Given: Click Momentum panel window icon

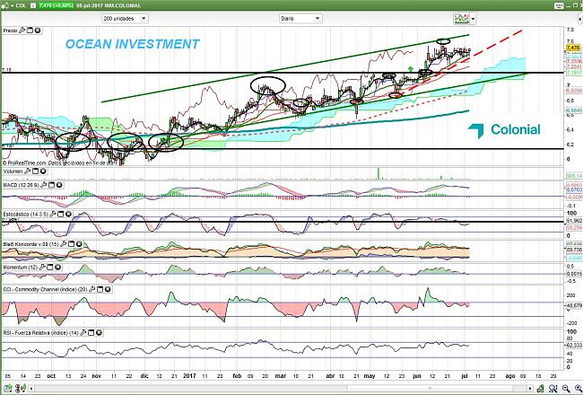Looking at the screenshot, I should click(x=50, y=268).
